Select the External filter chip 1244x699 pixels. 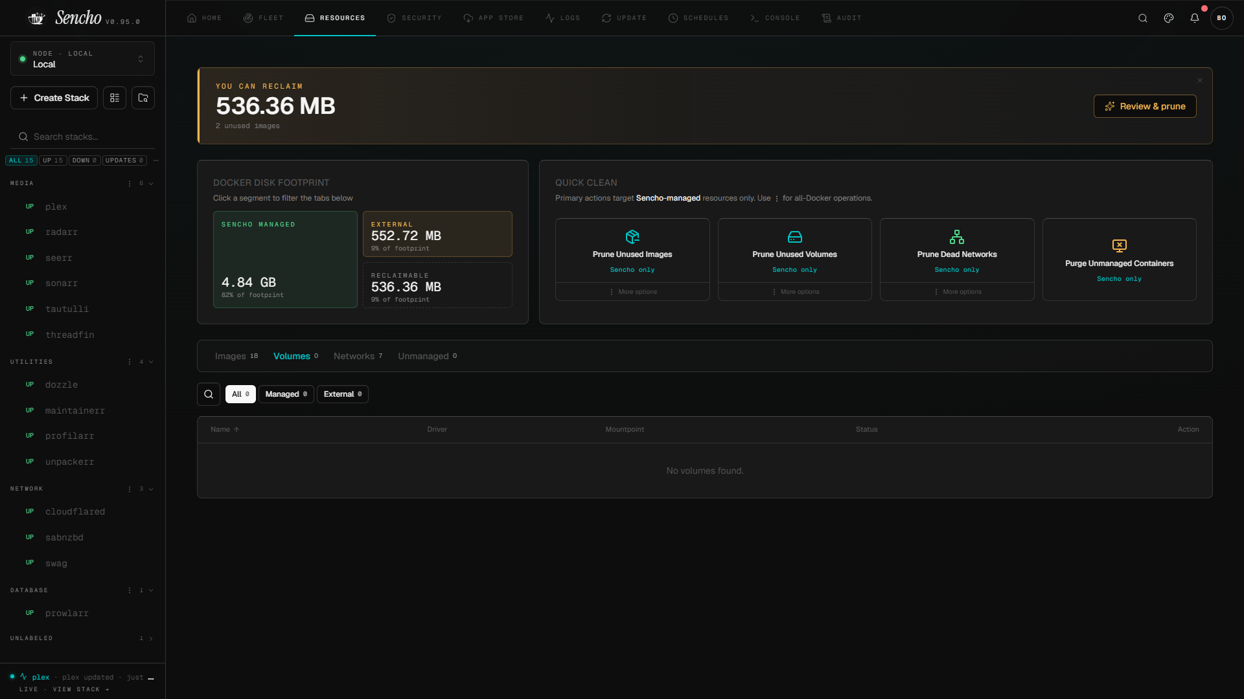343,394
